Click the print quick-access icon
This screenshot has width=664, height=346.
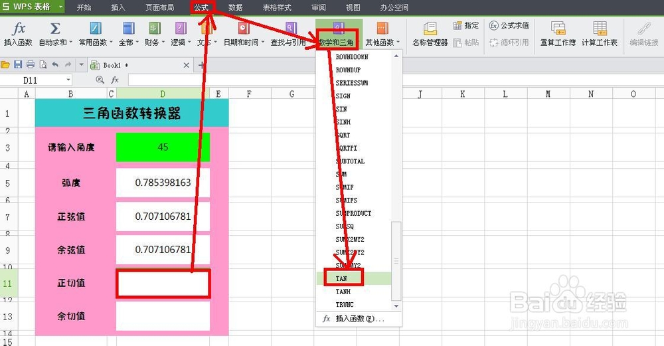click(x=31, y=65)
